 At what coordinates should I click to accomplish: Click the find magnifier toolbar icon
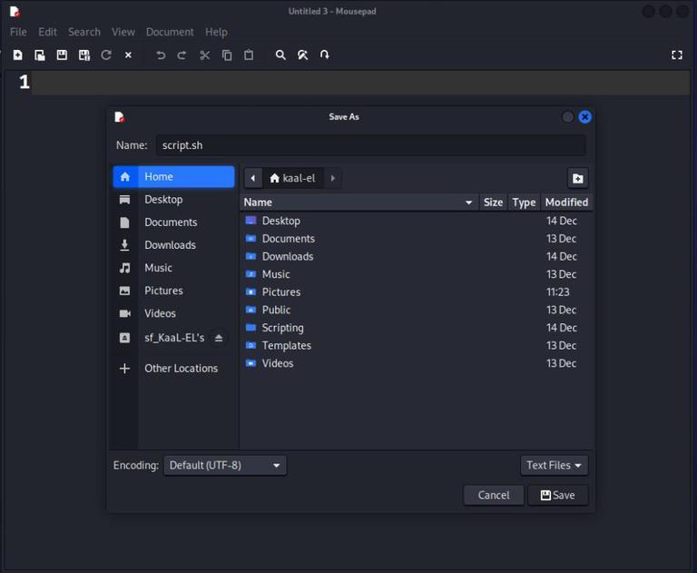tap(280, 54)
